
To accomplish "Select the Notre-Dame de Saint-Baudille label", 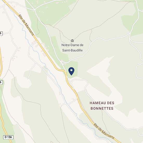I will (73, 48).
